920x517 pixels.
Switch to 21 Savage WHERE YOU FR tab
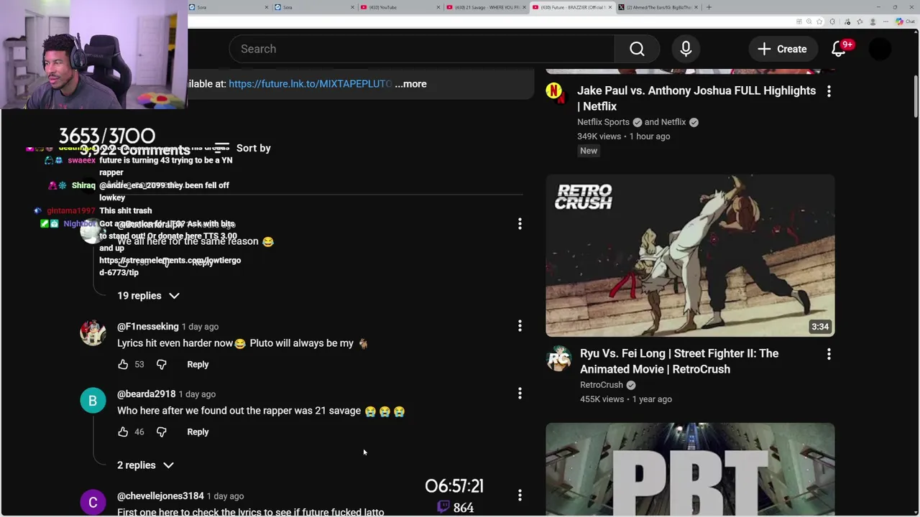(487, 7)
